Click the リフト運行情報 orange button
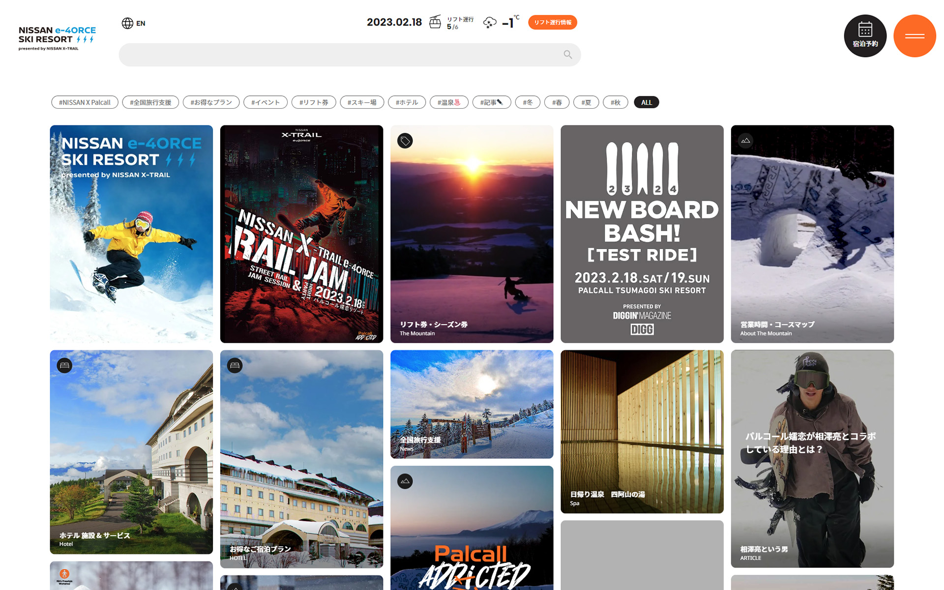The image size is (944, 590). pyautogui.click(x=552, y=22)
